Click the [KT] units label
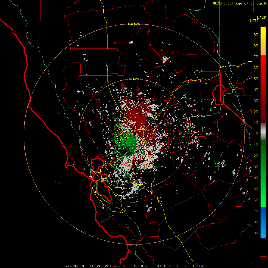The image size is (268, 268). click(x=254, y=21)
